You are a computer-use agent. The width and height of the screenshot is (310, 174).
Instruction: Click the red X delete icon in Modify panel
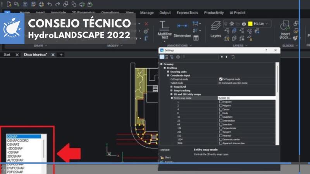(146, 24)
